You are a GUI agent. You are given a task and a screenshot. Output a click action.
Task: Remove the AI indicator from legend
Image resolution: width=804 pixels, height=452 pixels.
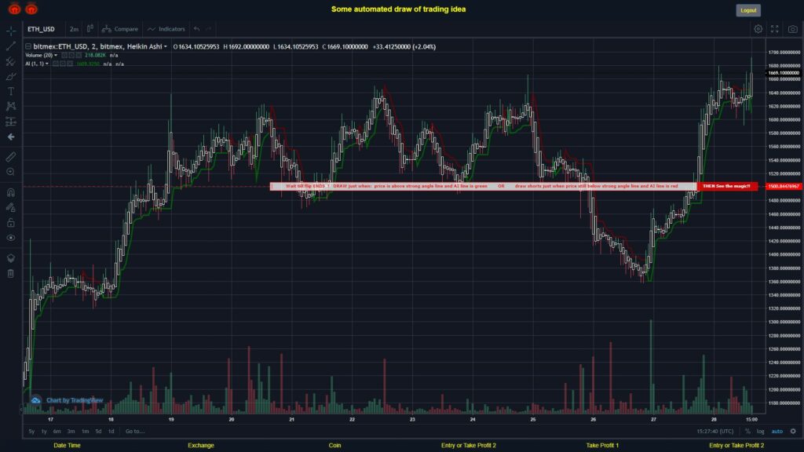tap(70, 64)
